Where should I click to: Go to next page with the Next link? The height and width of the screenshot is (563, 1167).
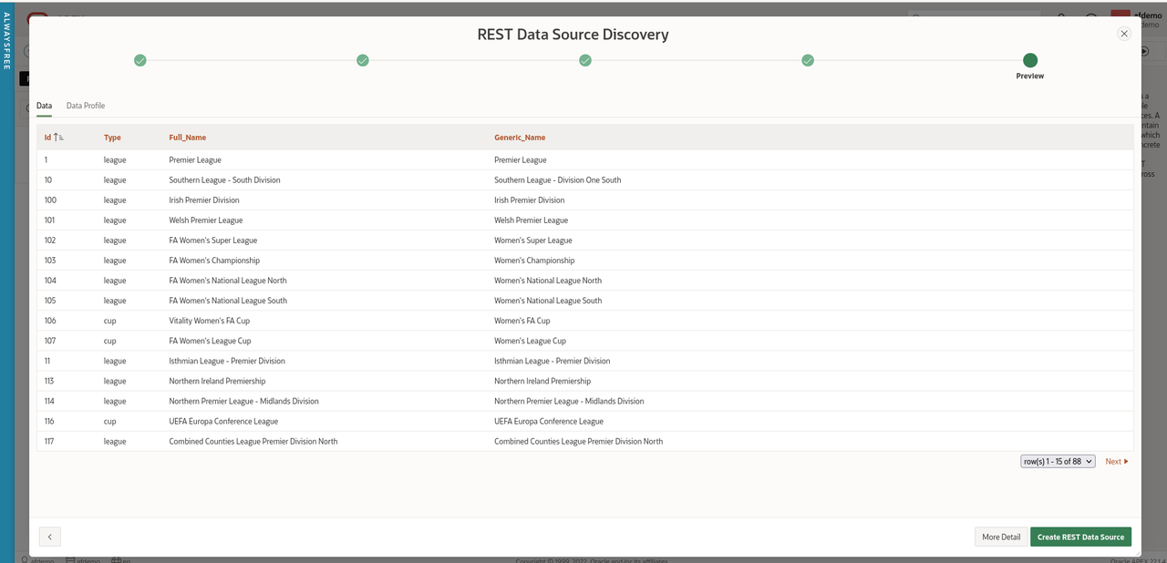click(x=1115, y=461)
